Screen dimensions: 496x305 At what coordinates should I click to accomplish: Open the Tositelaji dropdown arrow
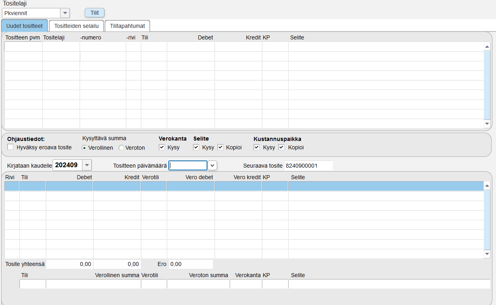(65, 13)
